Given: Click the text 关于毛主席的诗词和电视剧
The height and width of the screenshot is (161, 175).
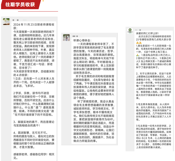Looking at the screenshot, I should 92,76.
